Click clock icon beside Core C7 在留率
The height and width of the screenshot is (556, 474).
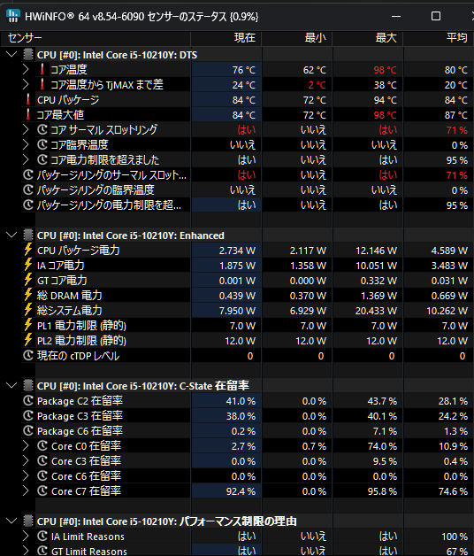(42, 490)
